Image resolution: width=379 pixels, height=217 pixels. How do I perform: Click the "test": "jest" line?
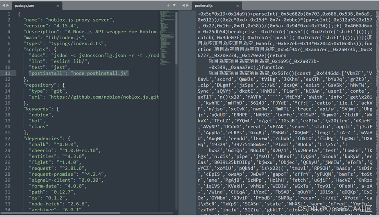pyautogui.click(x=49, y=67)
